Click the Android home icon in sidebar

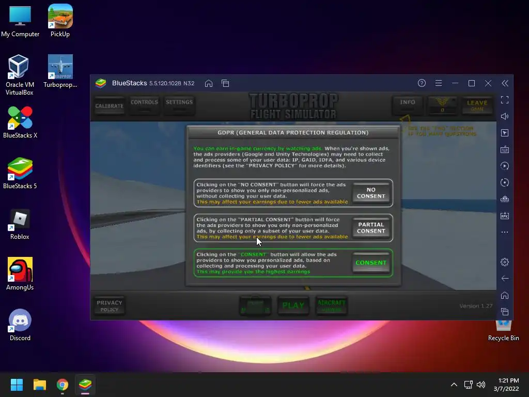pos(505,295)
